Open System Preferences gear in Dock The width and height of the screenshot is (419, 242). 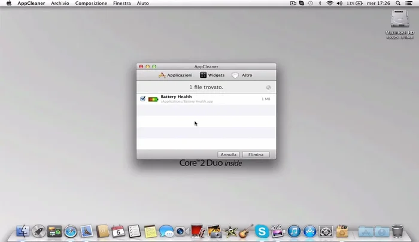pos(326,231)
